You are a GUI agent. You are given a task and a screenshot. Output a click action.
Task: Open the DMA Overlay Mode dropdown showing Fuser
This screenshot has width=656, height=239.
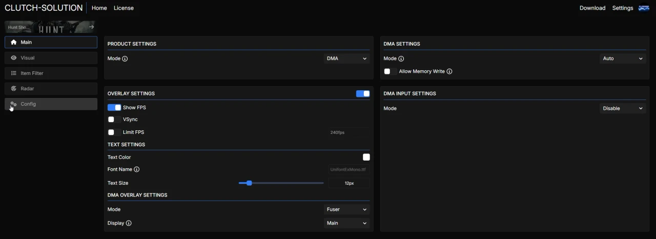(347, 209)
